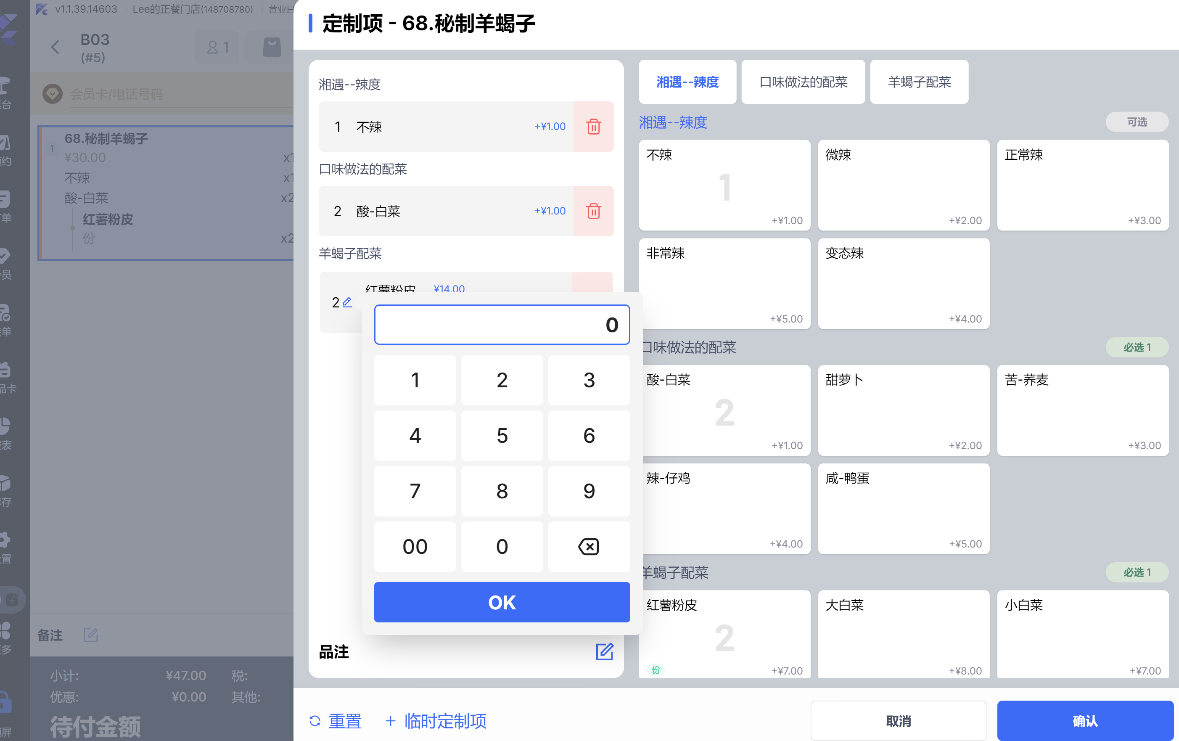Add a 临时定制项 temporary customization
Viewport: 1179px width, 741px height.
436,721
